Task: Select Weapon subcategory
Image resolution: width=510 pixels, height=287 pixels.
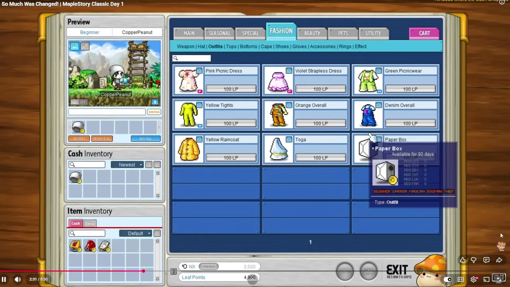Action: [186, 47]
